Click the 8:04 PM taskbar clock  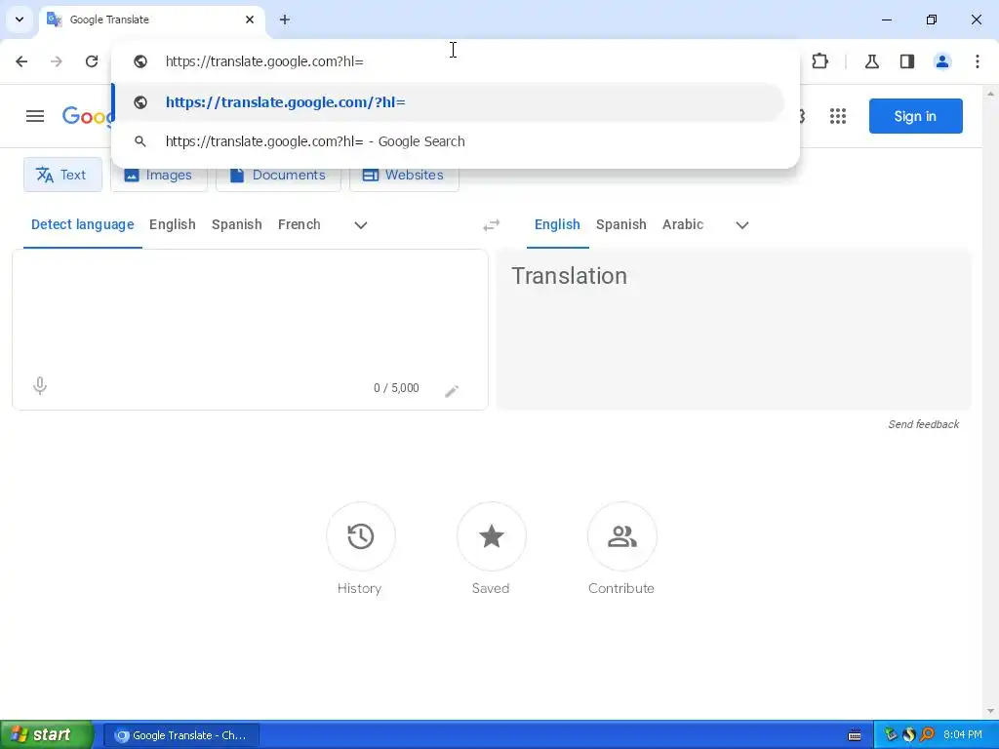[963, 735]
